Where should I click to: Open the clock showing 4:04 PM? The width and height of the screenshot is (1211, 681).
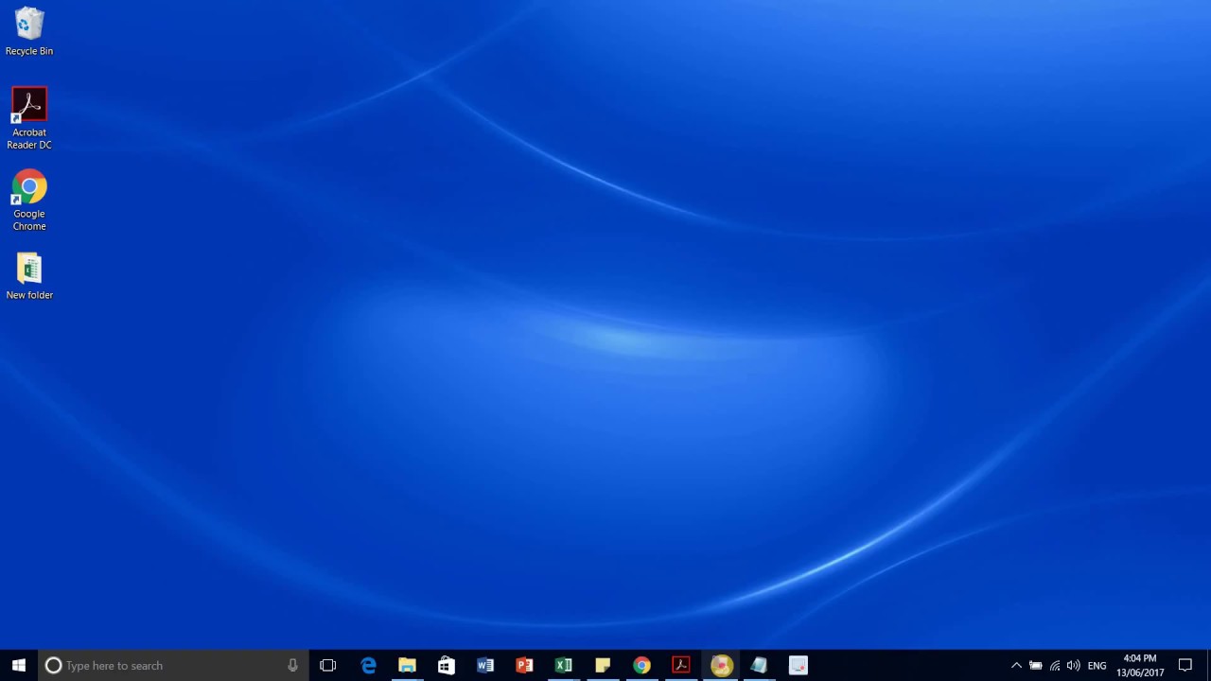tap(1140, 665)
